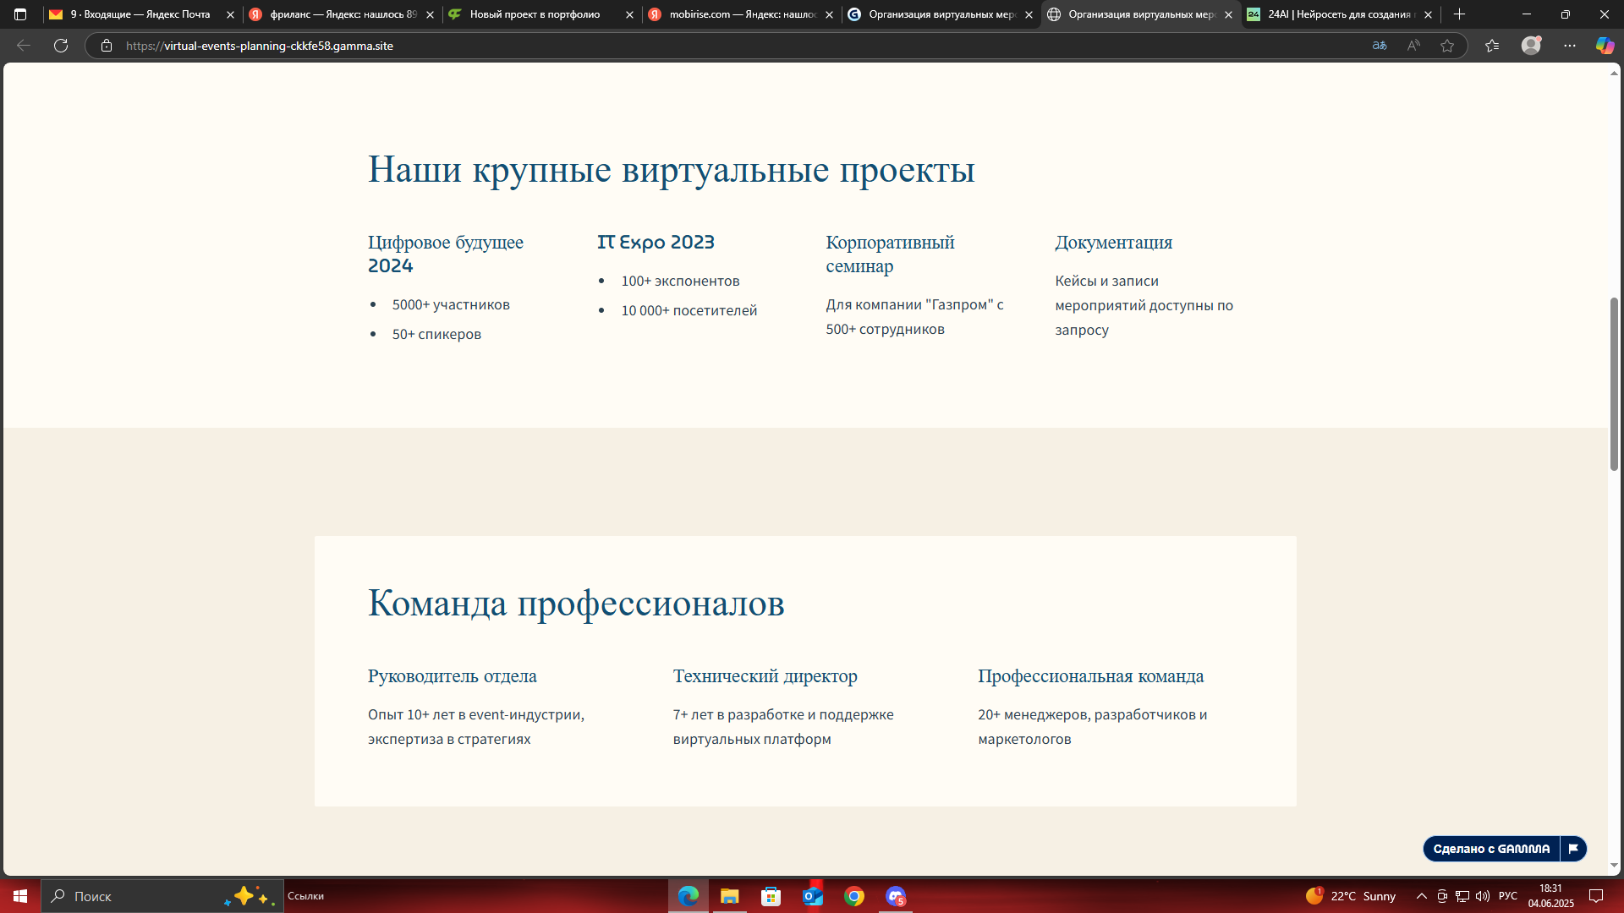Close the mobirise.com tab
The image size is (1624, 913).
pos(830,14)
